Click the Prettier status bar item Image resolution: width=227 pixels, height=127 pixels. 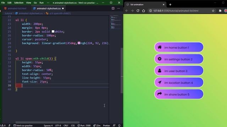coord(106,126)
